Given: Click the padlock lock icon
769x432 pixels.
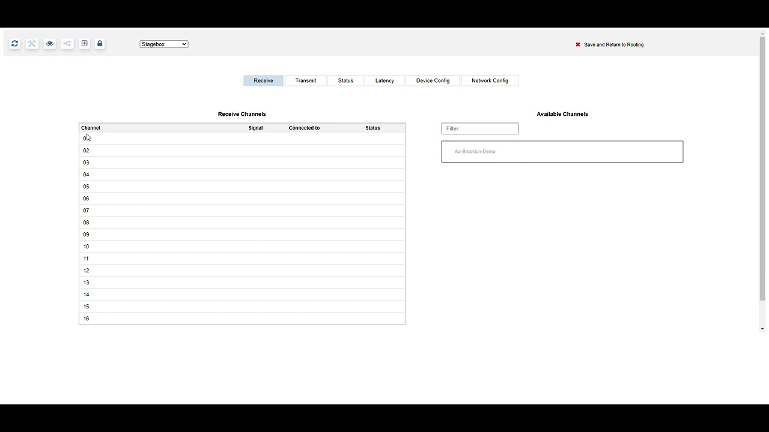Looking at the screenshot, I should click(100, 44).
